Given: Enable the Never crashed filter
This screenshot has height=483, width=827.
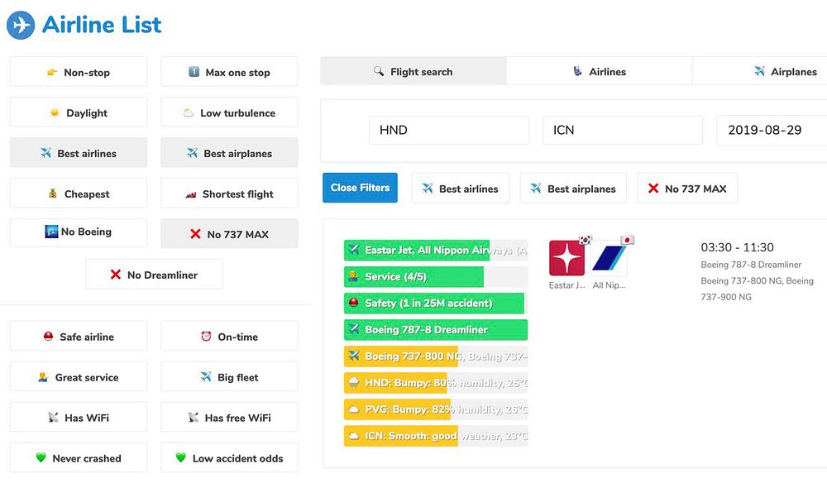Looking at the screenshot, I should click(x=79, y=457).
